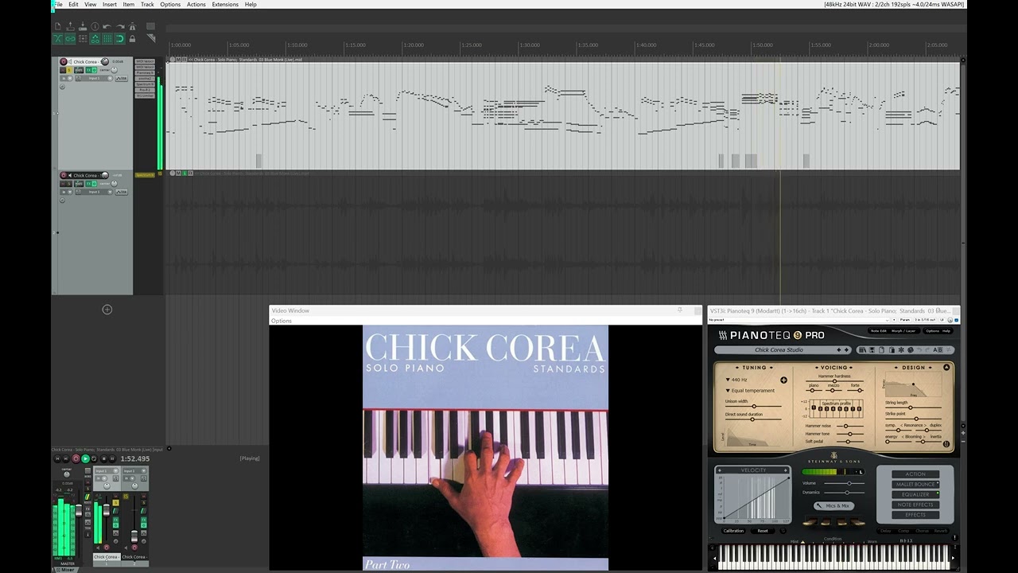Click the Save Project download-arrow icon
Screen dimensions: 1018x573
coord(83,26)
